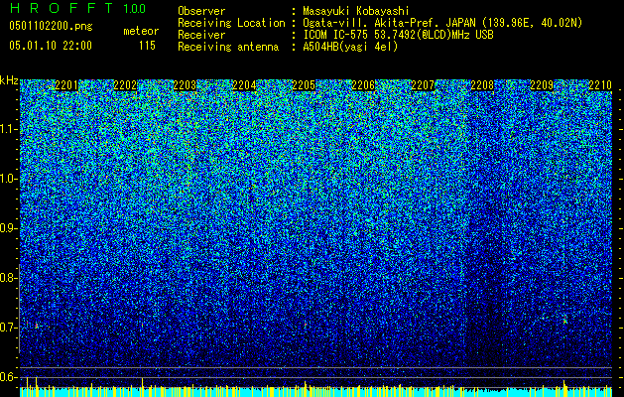Click the 0.6 frequency axis label
624x397 pixels.
point(8,377)
